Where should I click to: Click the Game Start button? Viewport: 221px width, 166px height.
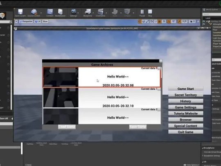pos(186,89)
